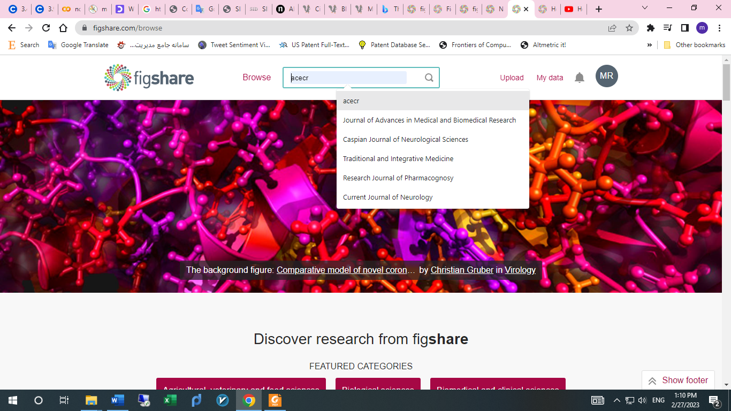Open the Christian Gruber author link
Viewport: 731px width, 411px height.
[x=462, y=270]
